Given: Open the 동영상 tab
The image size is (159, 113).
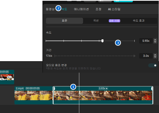Looking at the screenshot, I should pos(50,9).
